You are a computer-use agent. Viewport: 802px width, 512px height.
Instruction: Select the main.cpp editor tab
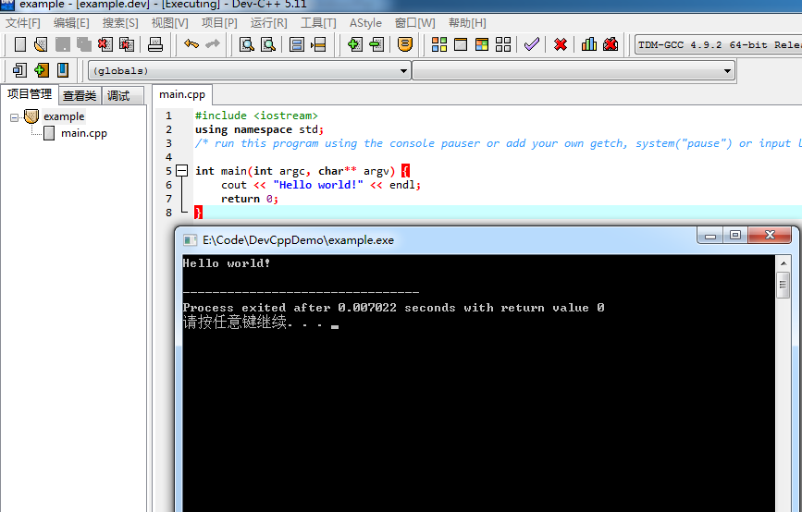tap(182, 94)
